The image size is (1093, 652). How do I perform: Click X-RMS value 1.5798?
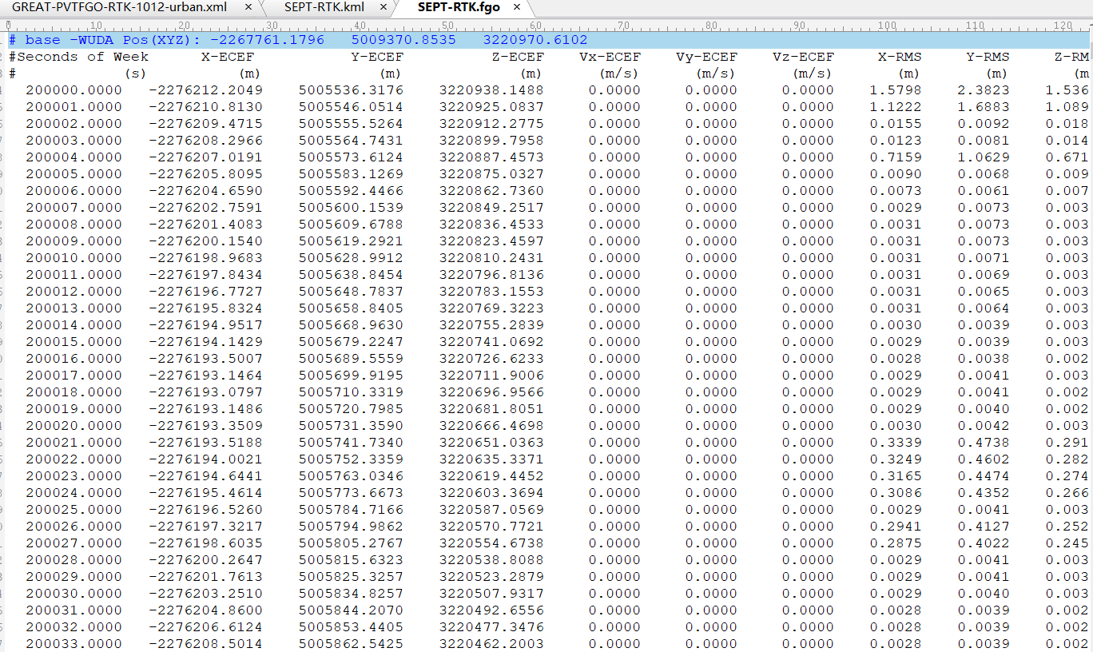[896, 90]
